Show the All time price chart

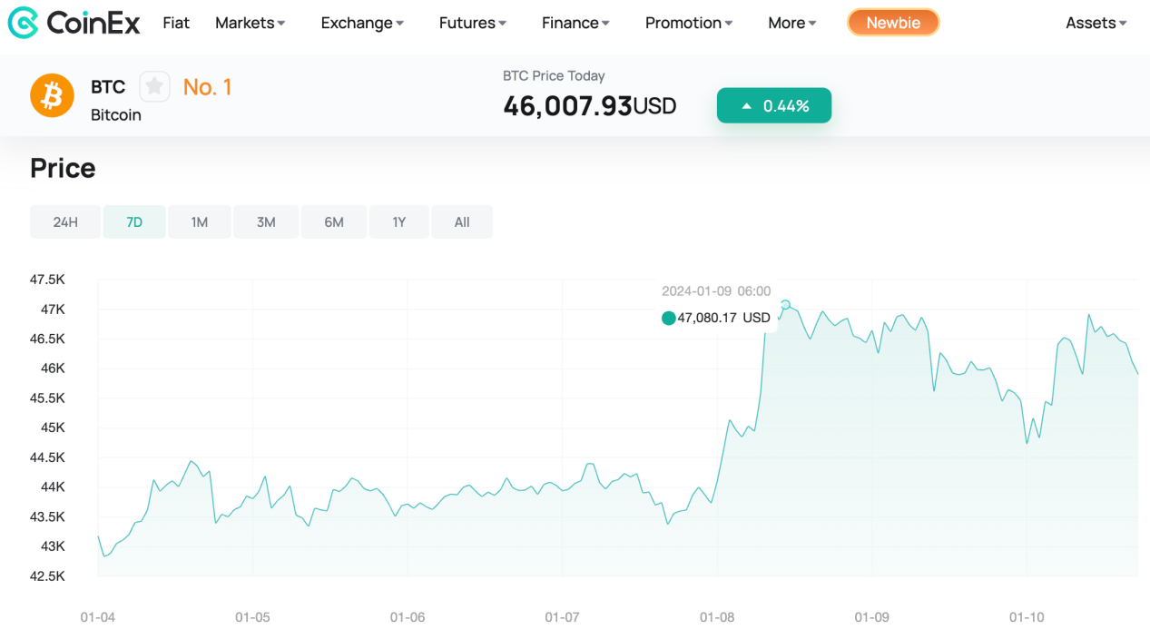pos(462,222)
